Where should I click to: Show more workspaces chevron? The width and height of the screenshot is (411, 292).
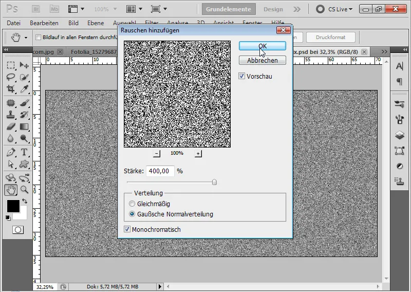click(297, 9)
